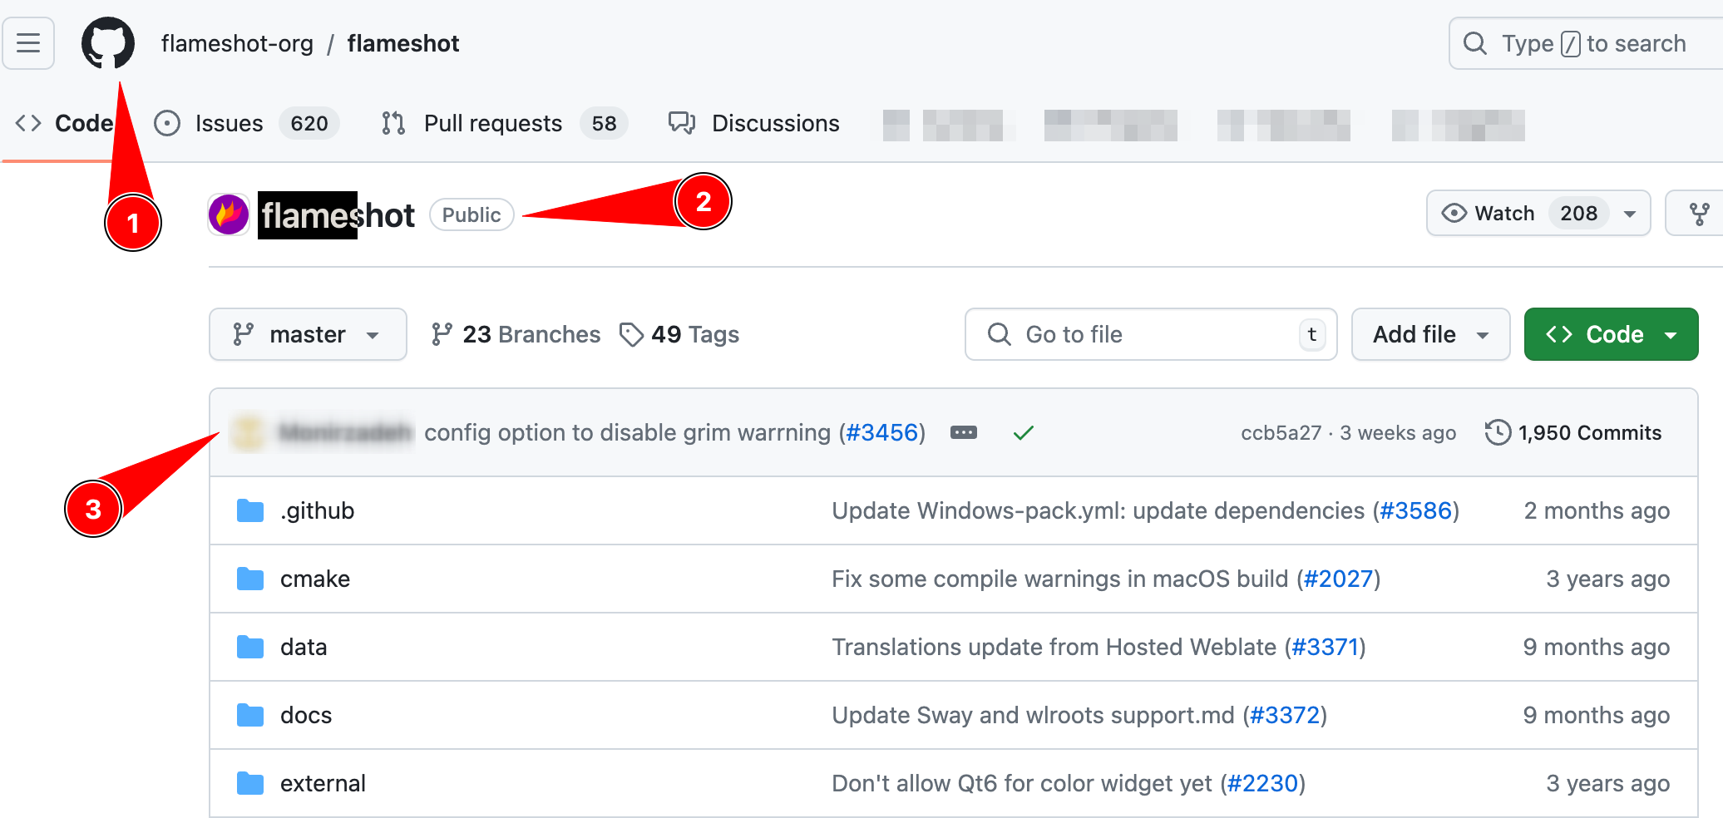
Task: Open the Pull requests tab
Action: [x=504, y=123]
